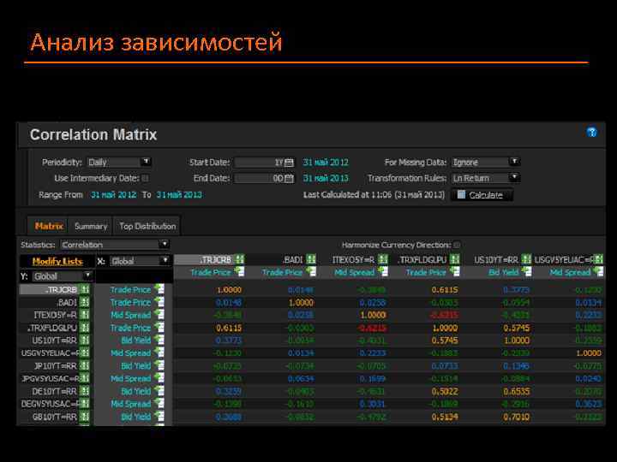Click Bid Yield field in GB10YT=RR row
This screenshot has height=462, width=617.
coord(135,417)
